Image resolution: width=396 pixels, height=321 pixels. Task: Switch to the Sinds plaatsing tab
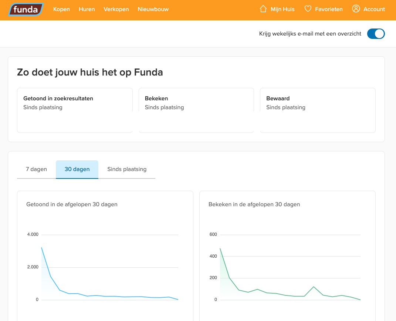click(127, 169)
